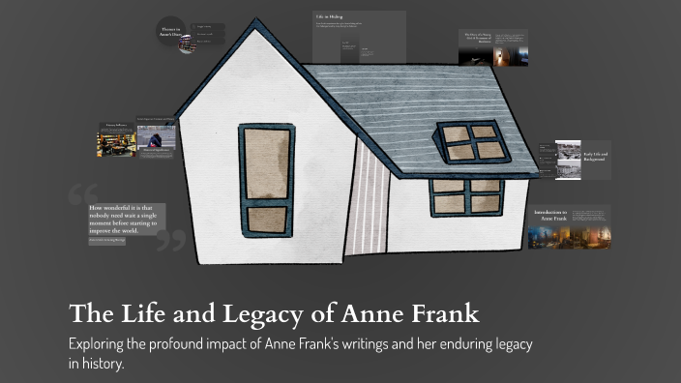Open the Introduction to Anne Frank topic
Viewport: 681px width, 383px height.
point(570,226)
